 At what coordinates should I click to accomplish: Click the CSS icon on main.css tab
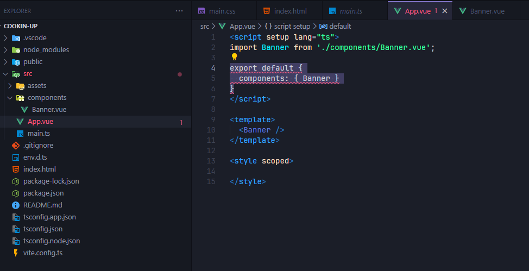point(201,11)
